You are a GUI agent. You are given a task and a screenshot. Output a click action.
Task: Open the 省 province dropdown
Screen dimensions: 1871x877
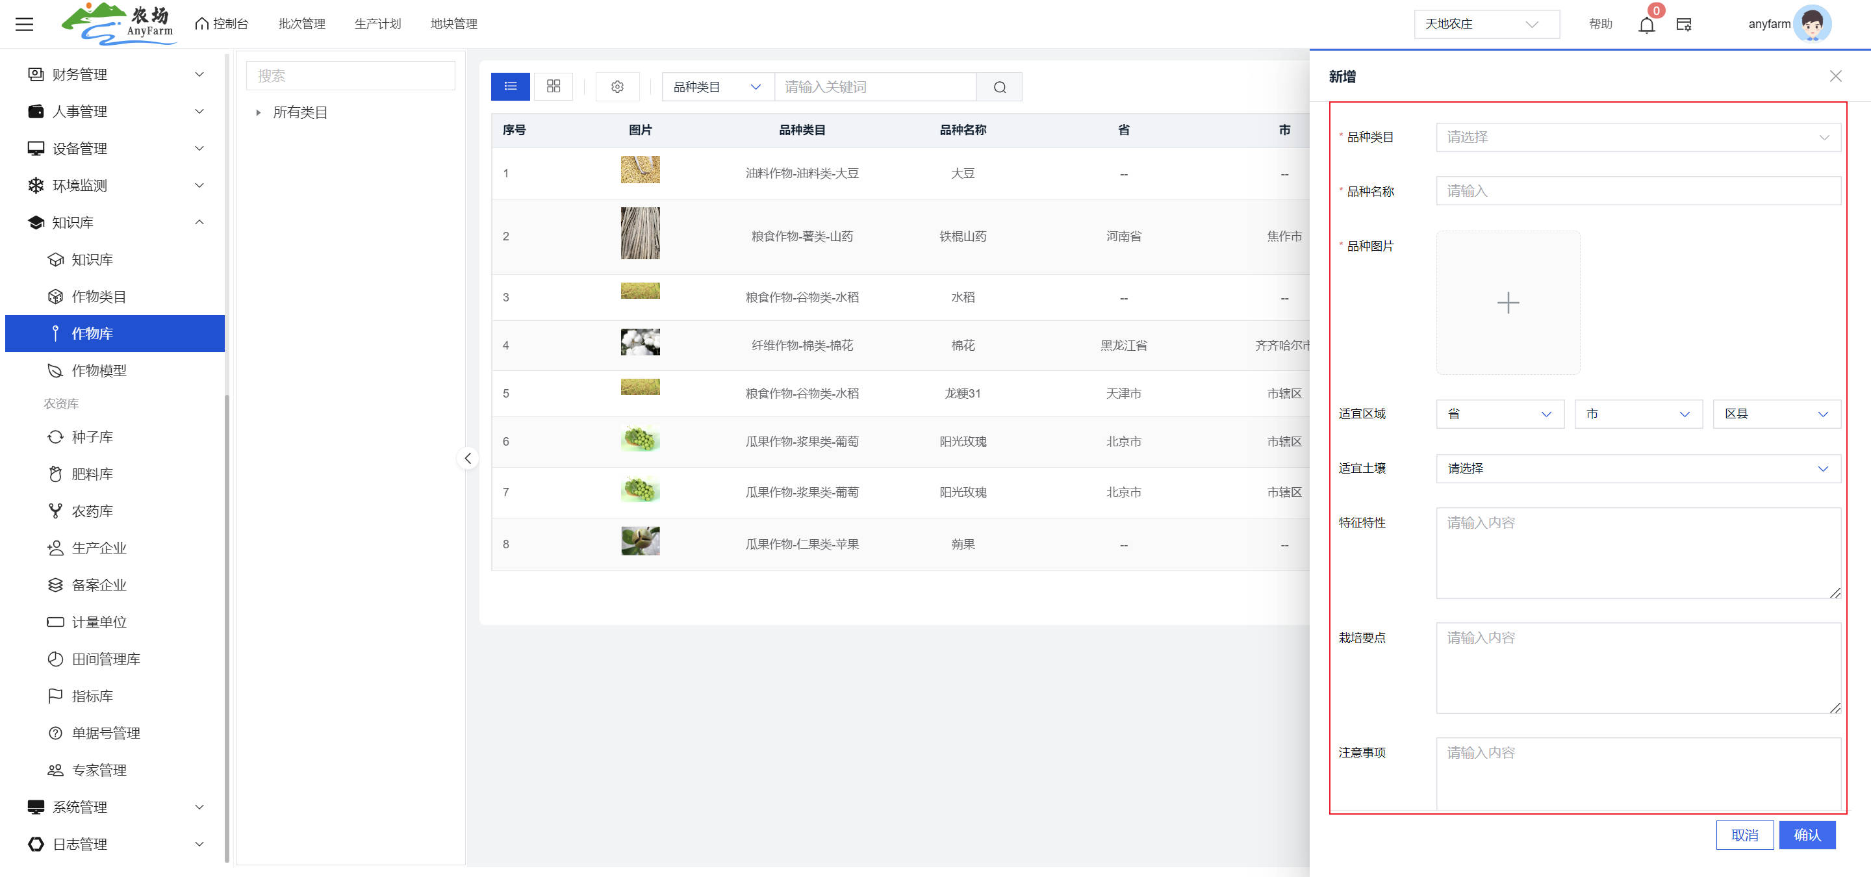[x=1499, y=414]
